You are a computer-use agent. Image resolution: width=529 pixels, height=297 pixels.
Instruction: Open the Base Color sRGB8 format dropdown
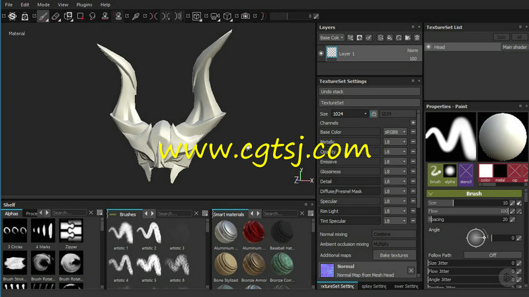[395, 132]
